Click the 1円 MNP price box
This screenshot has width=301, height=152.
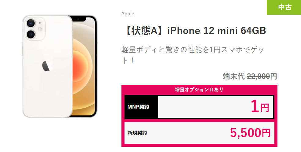[x=215, y=107]
